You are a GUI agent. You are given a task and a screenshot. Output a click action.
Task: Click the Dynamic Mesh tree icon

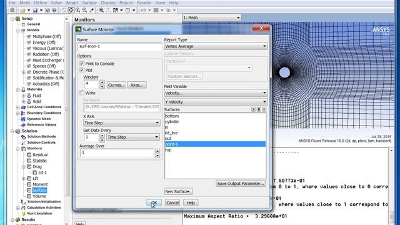click(23, 119)
